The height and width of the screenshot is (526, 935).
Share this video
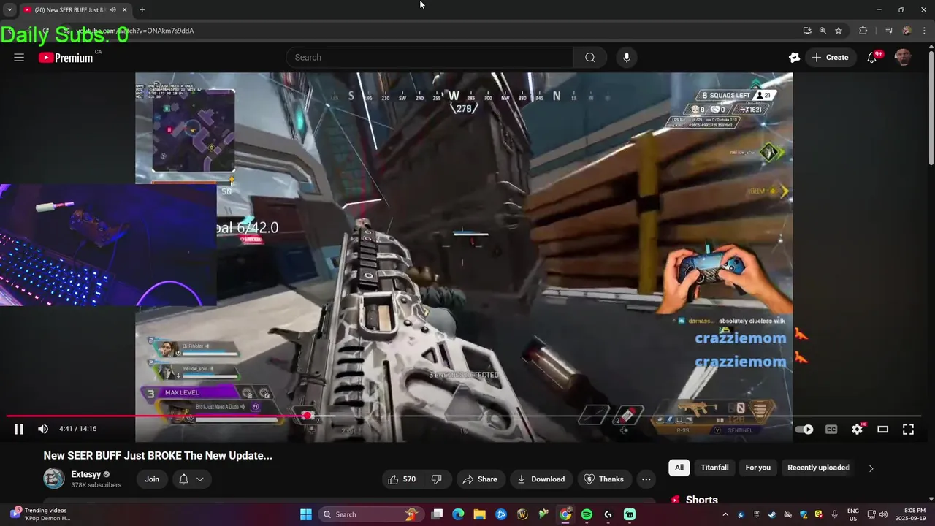pyautogui.click(x=481, y=479)
